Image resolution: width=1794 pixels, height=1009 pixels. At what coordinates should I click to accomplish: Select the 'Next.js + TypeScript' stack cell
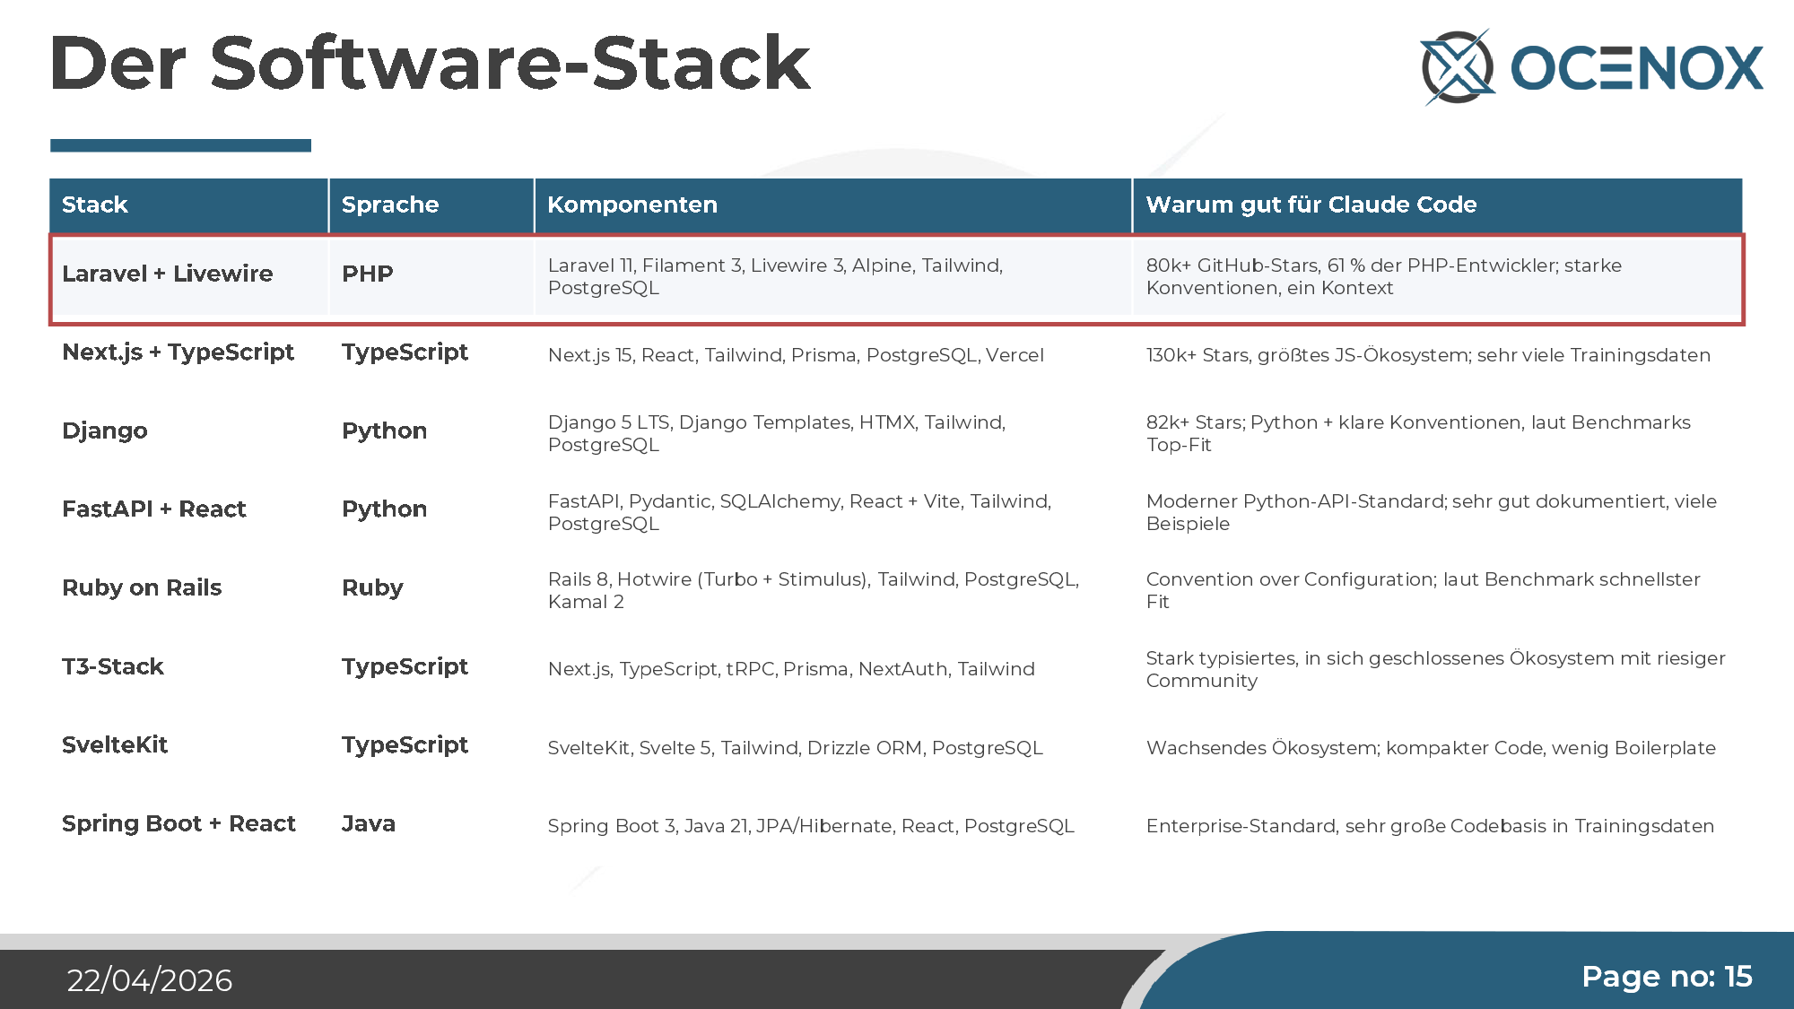tap(189, 353)
